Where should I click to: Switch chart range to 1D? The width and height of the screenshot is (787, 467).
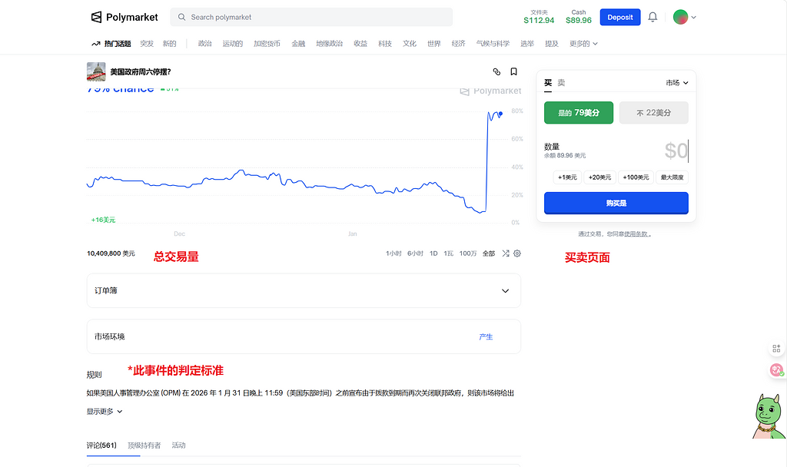(433, 253)
